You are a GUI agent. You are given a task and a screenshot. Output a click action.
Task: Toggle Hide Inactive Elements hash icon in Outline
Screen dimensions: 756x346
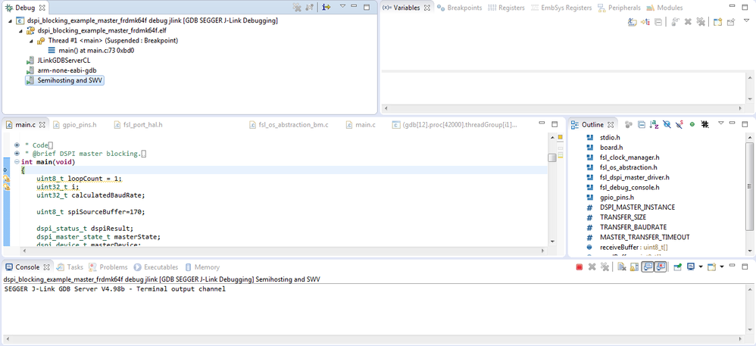coord(705,124)
